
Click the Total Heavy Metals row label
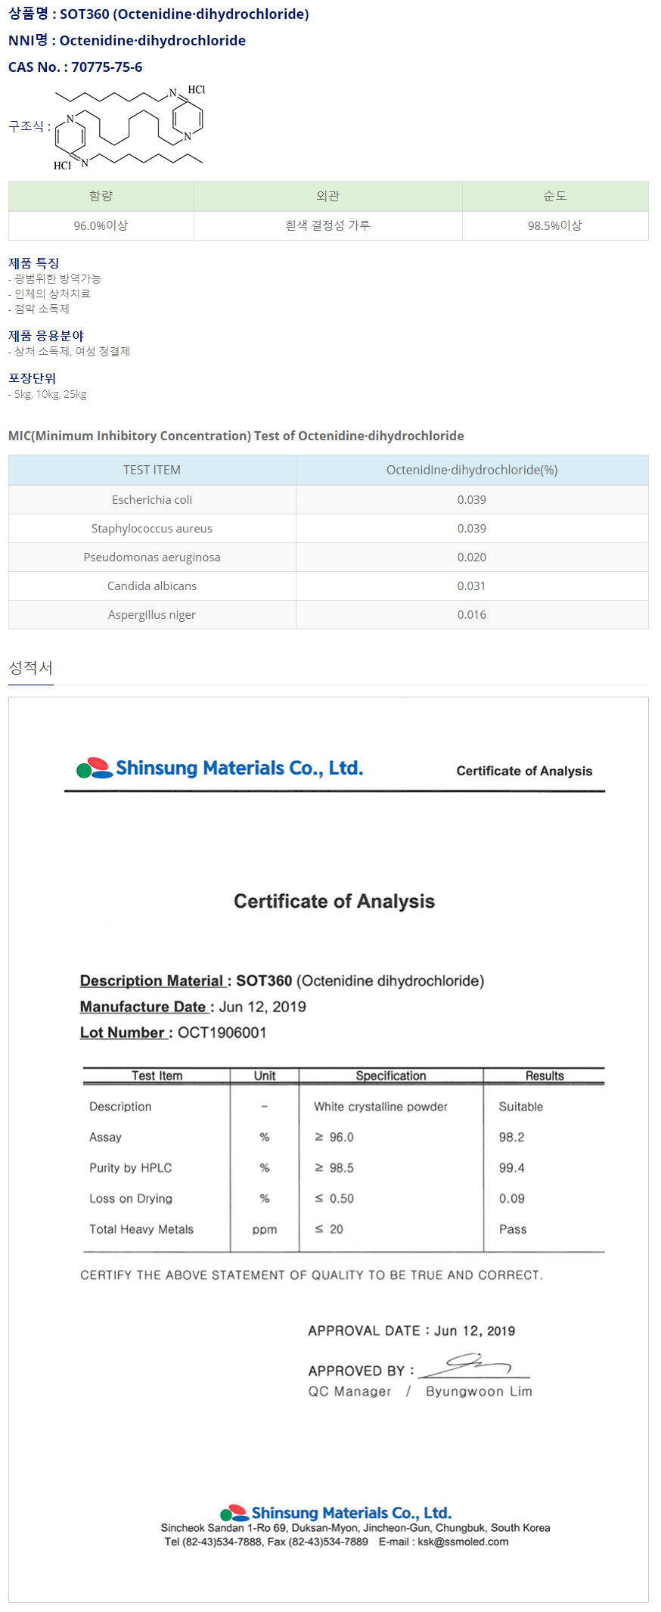coord(141,1229)
